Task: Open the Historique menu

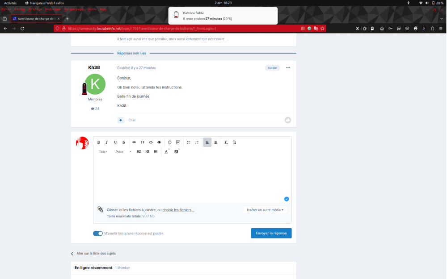Action: (53, 9)
